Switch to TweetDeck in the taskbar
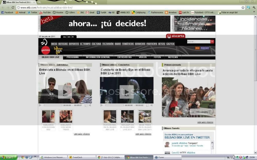 [x=81, y=157]
